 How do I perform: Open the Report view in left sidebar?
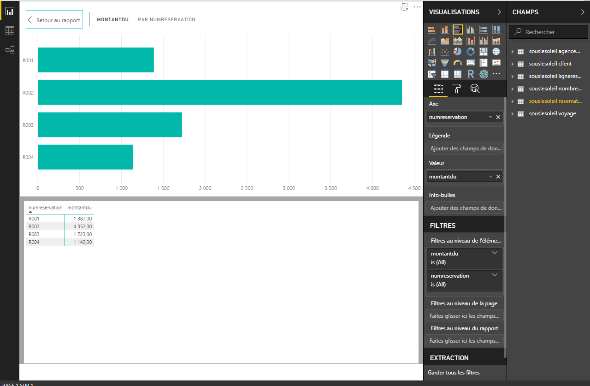[x=10, y=12]
